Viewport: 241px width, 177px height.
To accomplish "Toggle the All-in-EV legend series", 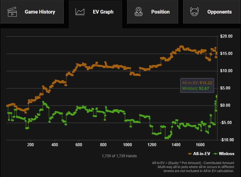I will (x=199, y=154).
